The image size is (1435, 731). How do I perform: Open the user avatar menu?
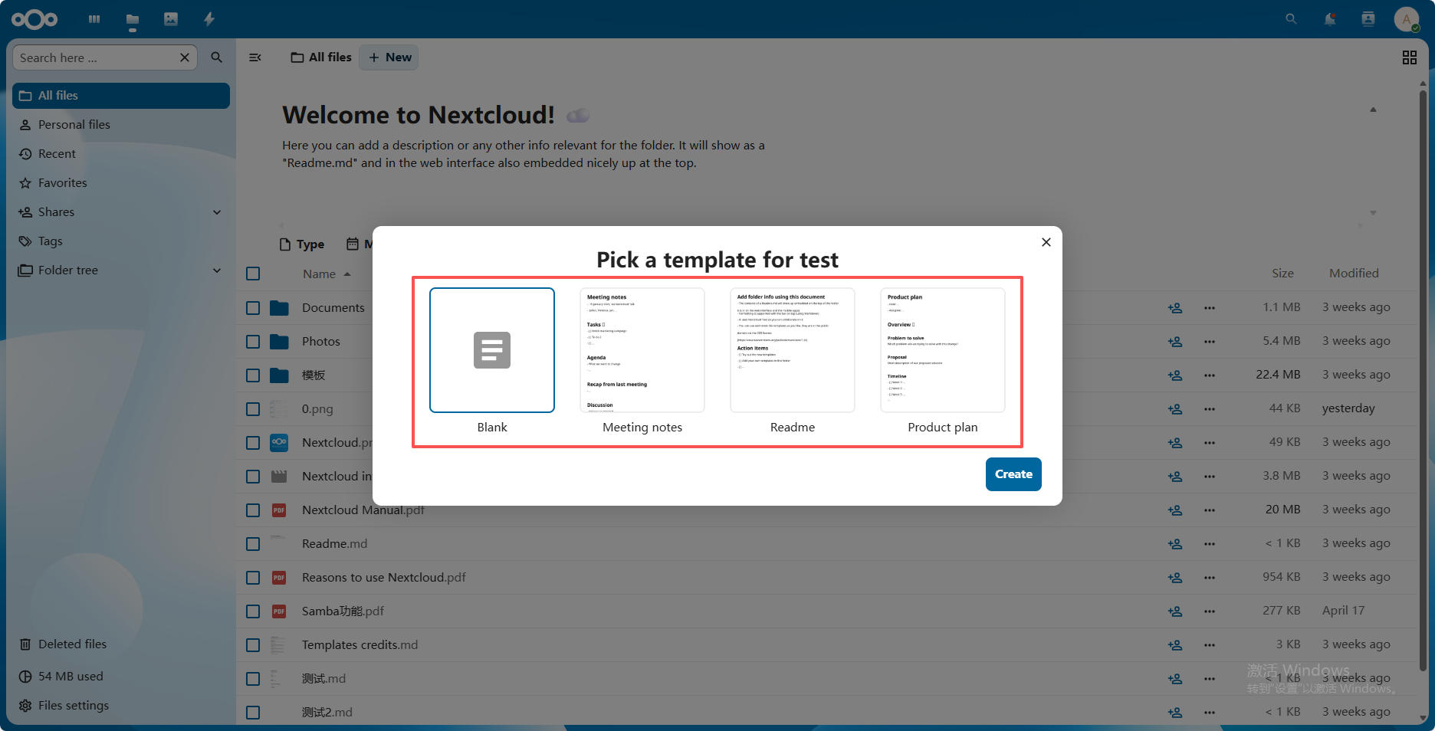coord(1407,19)
